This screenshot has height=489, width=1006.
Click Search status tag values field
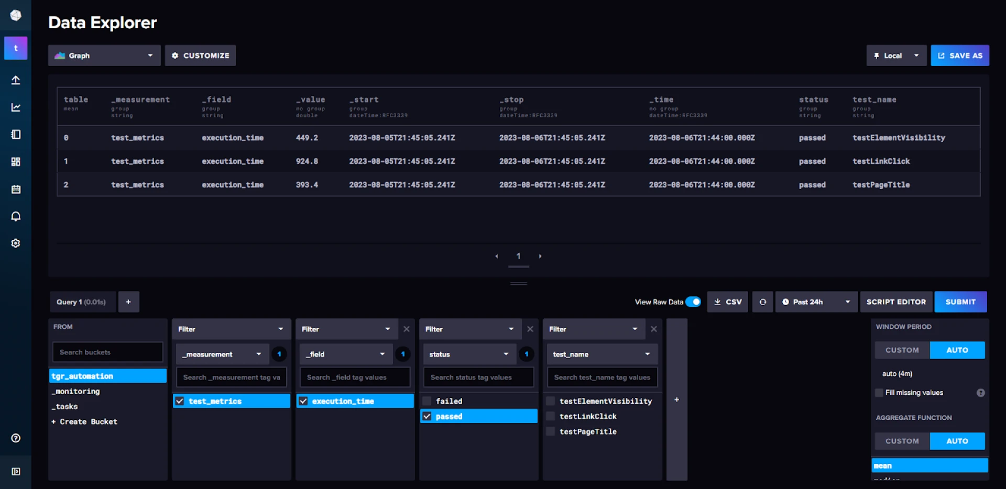pos(479,377)
